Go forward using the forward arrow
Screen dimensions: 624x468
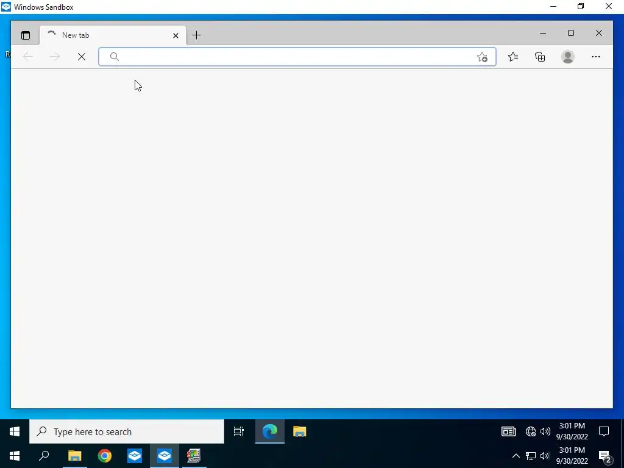coord(54,57)
